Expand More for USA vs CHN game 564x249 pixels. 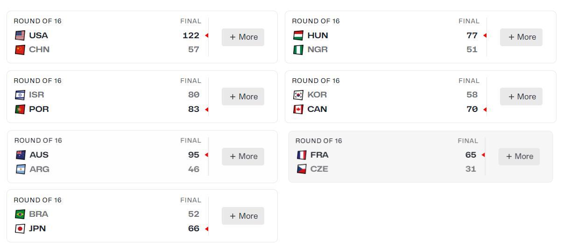pyautogui.click(x=243, y=37)
